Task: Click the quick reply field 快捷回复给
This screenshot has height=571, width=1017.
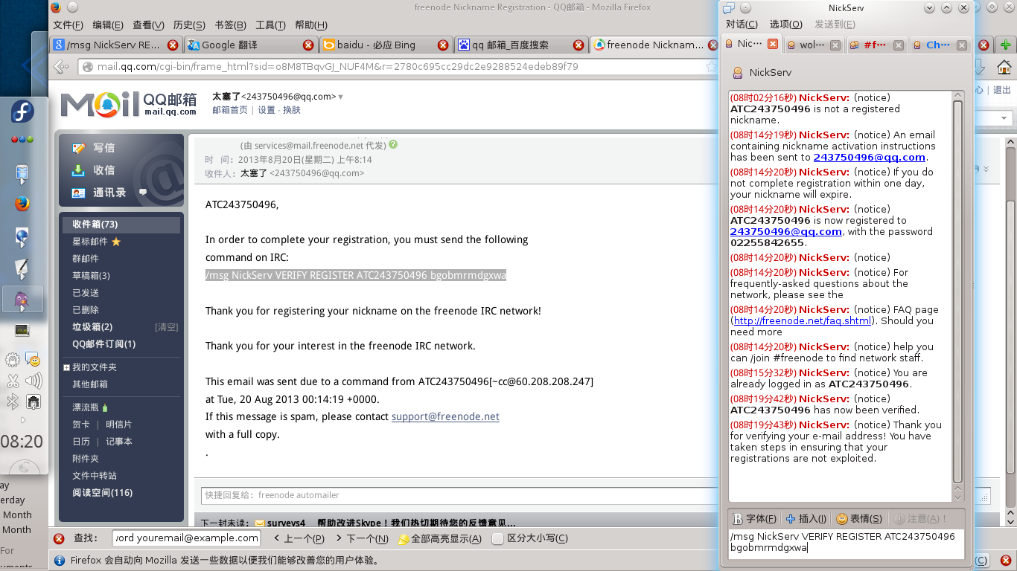Action: coord(458,495)
